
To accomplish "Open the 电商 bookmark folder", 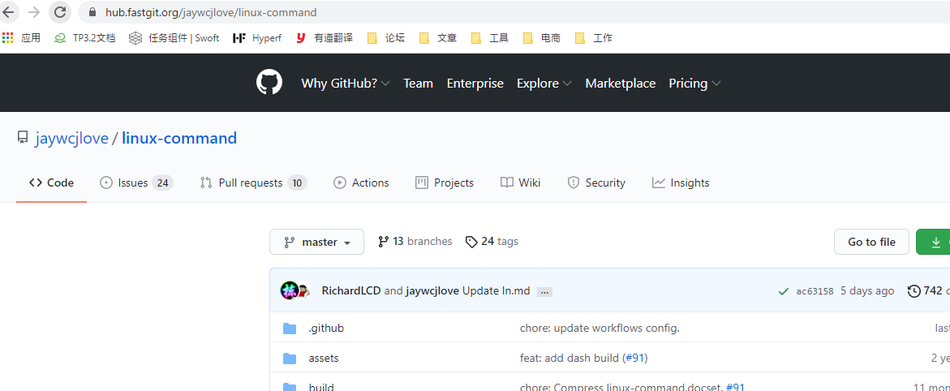I will coord(542,37).
